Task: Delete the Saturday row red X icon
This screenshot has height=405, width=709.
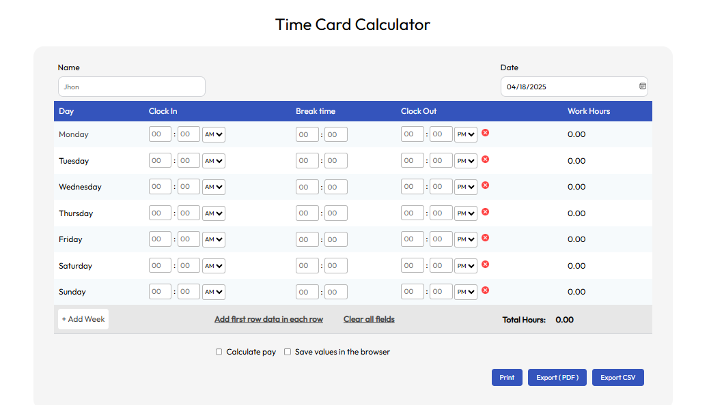Action: [x=485, y=265]
